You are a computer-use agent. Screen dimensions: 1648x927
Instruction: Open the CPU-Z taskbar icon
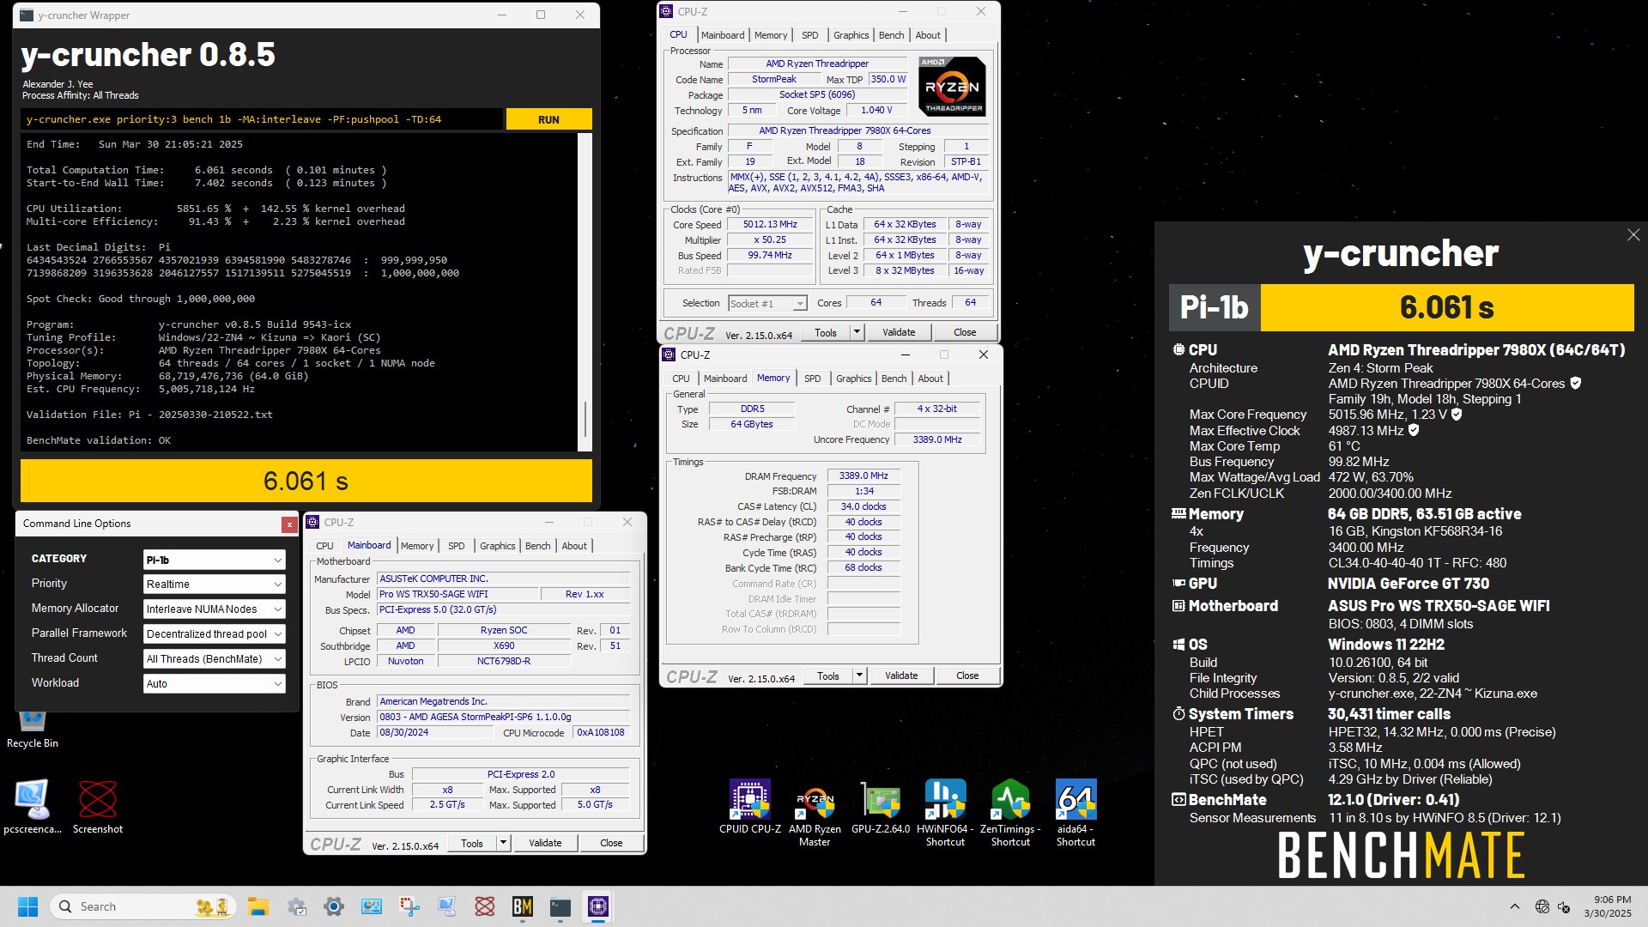pyautogui.click(x=597, y=906)
